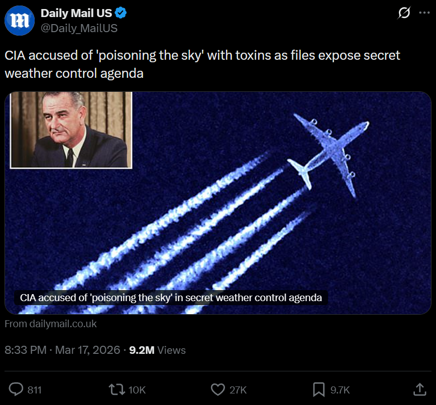Click the blue verified badge
Screen dimensions: 436x405
click(121, 14)
